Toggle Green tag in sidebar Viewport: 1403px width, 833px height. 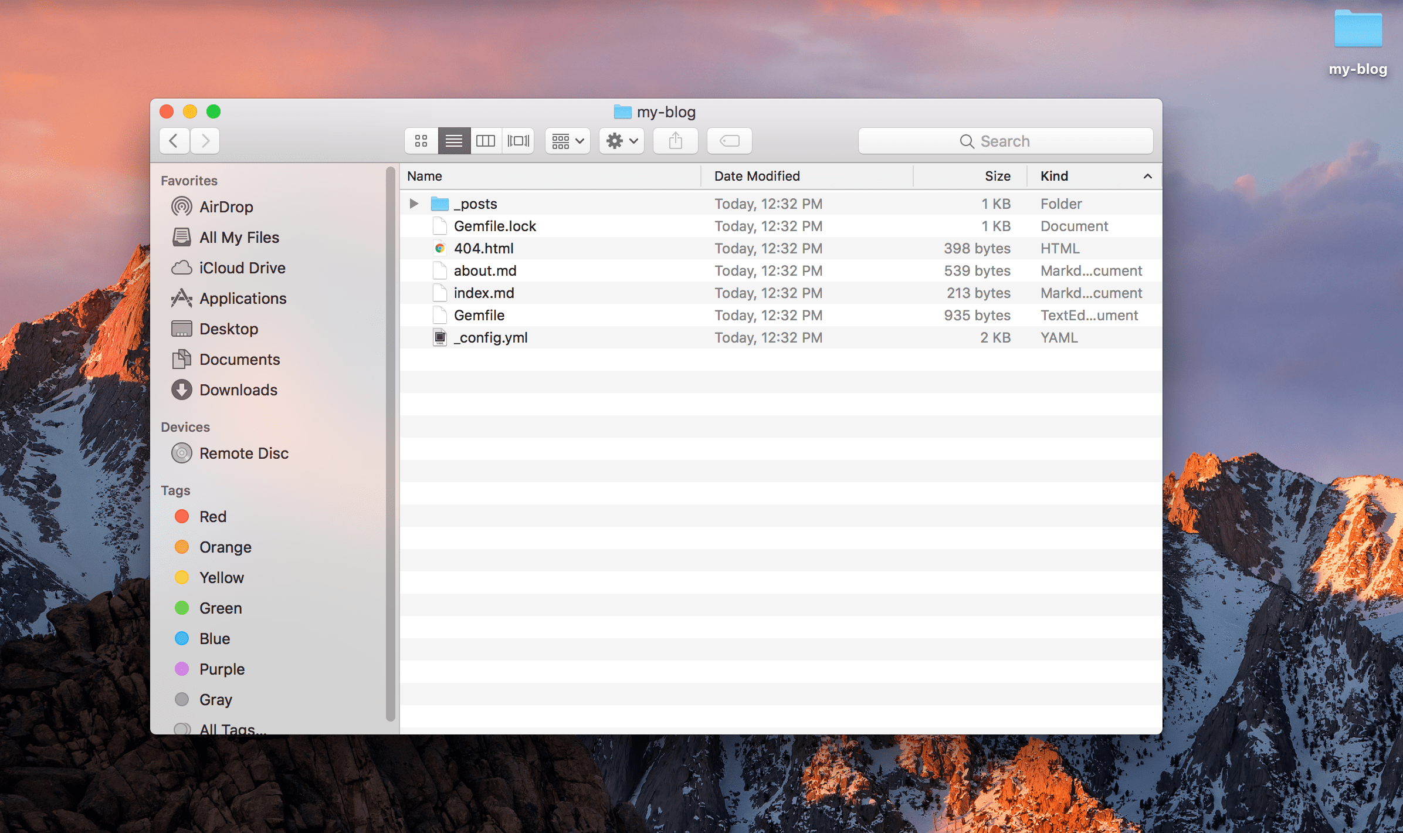coord(219,607)
